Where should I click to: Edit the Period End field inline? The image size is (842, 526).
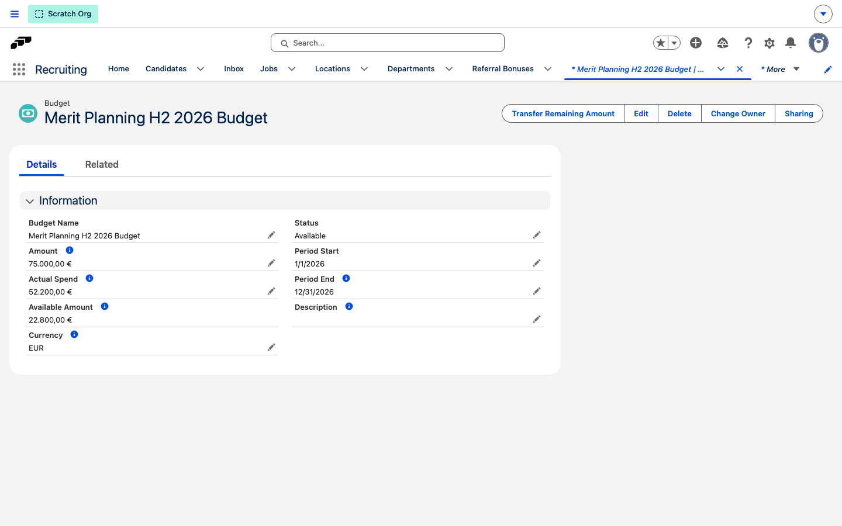pos(537,291)
